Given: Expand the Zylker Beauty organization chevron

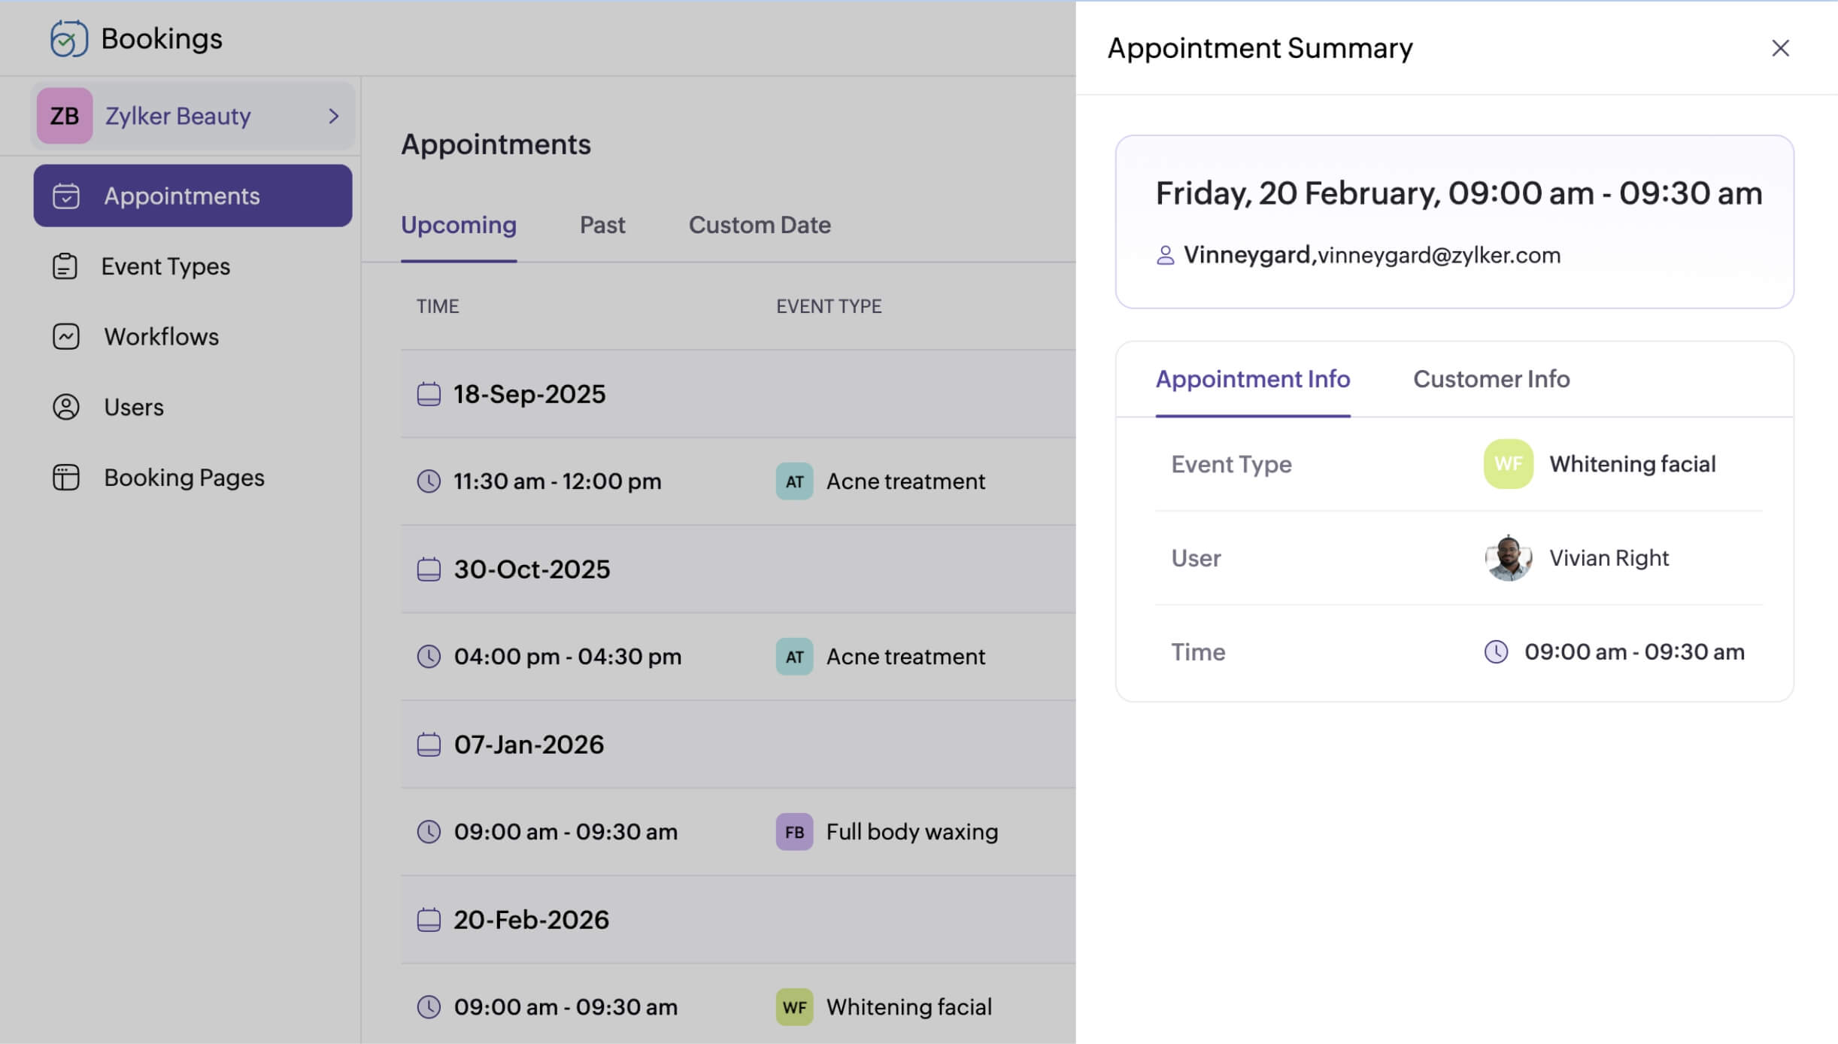Looking at the screenshot, I should tap(333, 116).
